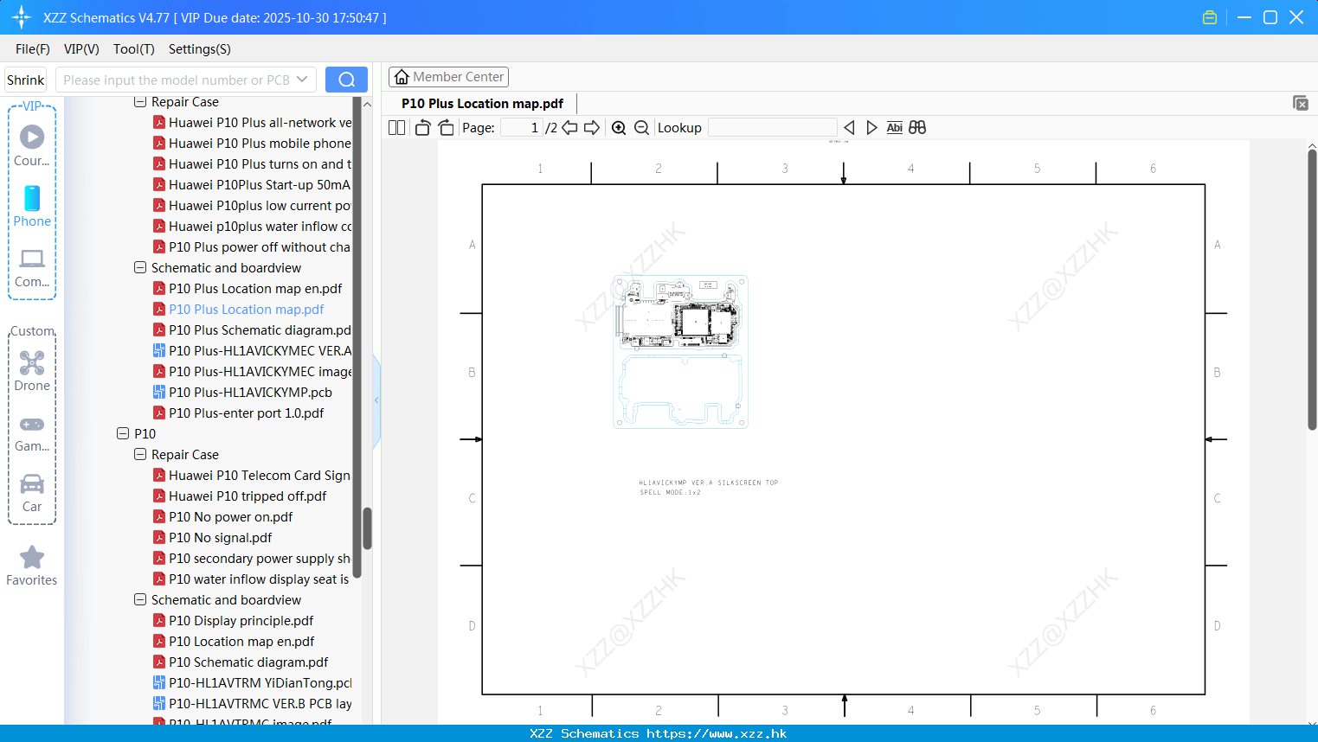
Task: Open Favorites star
Action: (x=32, y=566)
